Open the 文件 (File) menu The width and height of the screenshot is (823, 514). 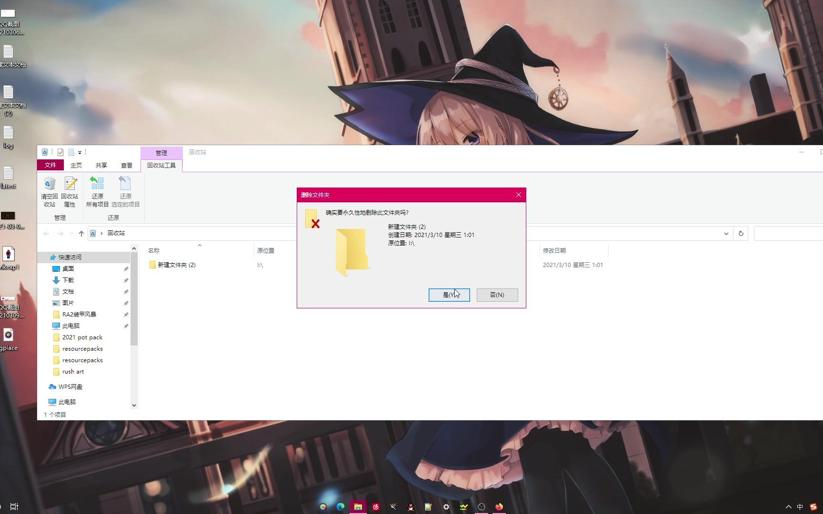coord(50,165)
